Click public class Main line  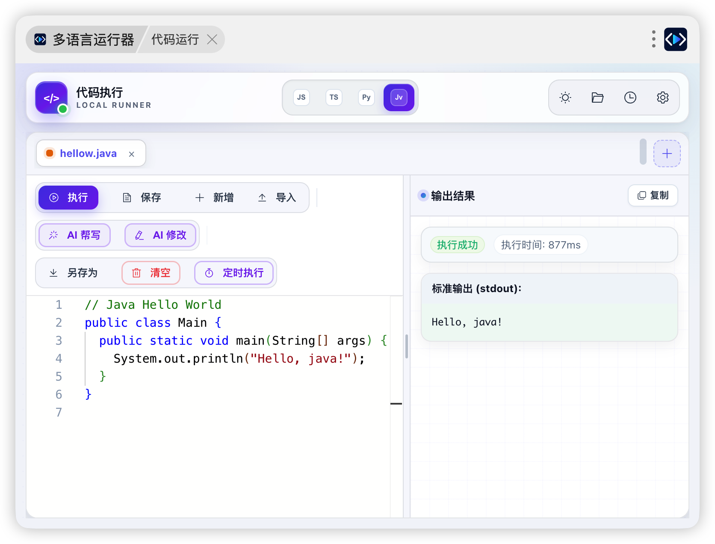click(153, 323)
